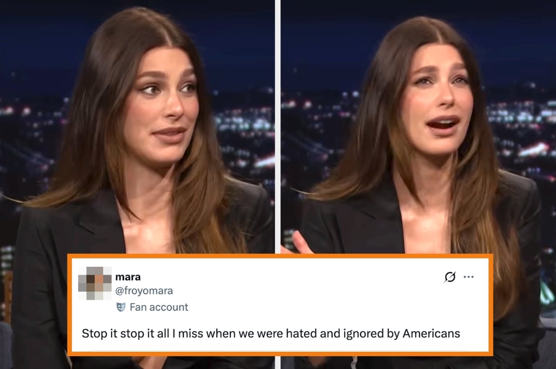Click the "Fan account" label text
The height and width of the screenshot is (369, 556).
(x=159, y=307)
